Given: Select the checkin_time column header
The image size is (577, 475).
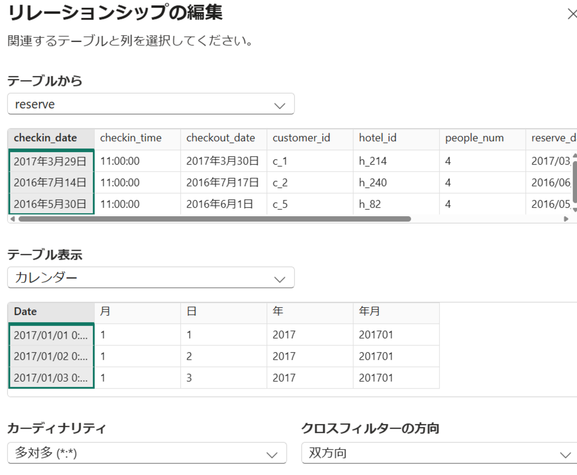Looking at the screenshot, I should point(131,138).
